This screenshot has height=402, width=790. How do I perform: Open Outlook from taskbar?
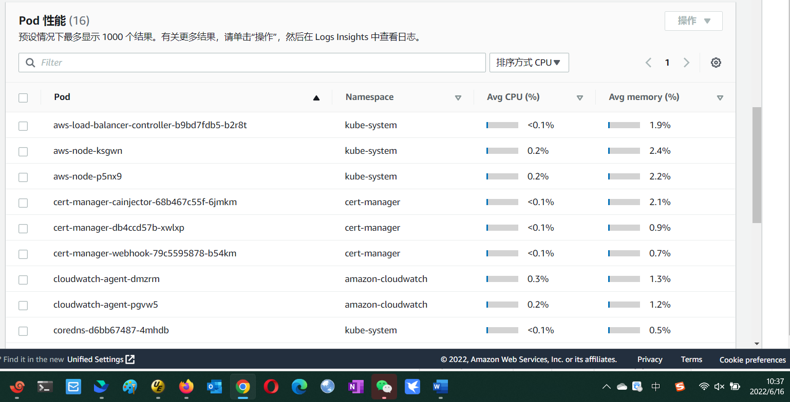point(214,387)
